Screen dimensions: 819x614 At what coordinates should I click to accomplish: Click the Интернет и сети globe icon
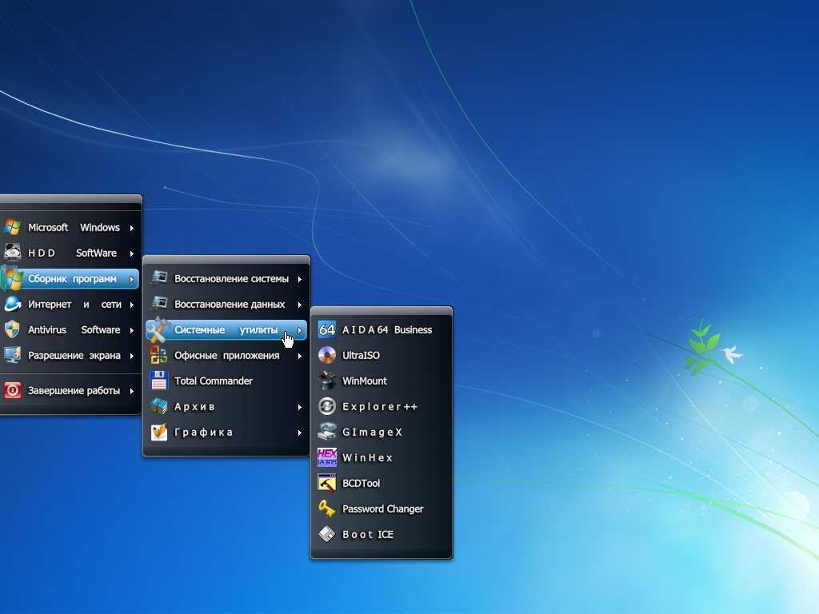click(x=12, y=304)
